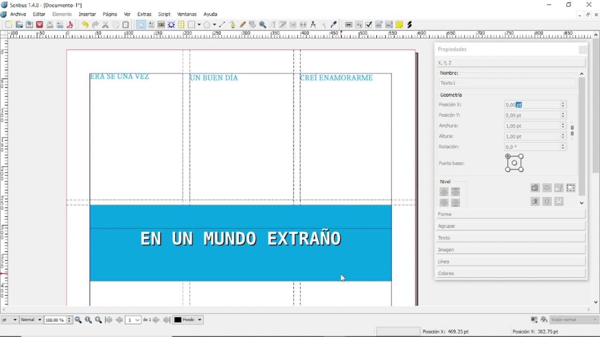Open the Extras menu

click(x=144, y=15)
